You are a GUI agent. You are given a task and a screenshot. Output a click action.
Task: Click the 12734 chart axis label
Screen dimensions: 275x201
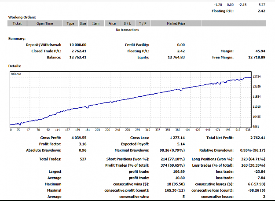coord(257,77)
